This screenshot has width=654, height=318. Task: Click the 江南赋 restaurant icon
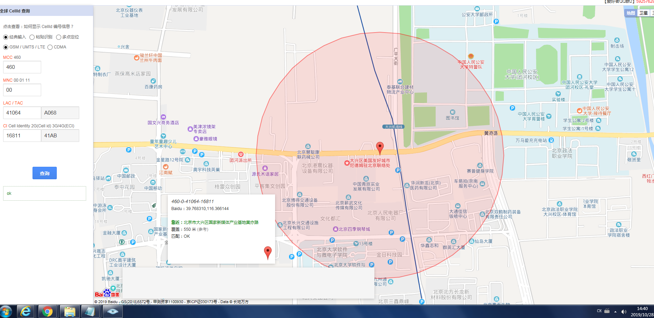click(166, 167)
